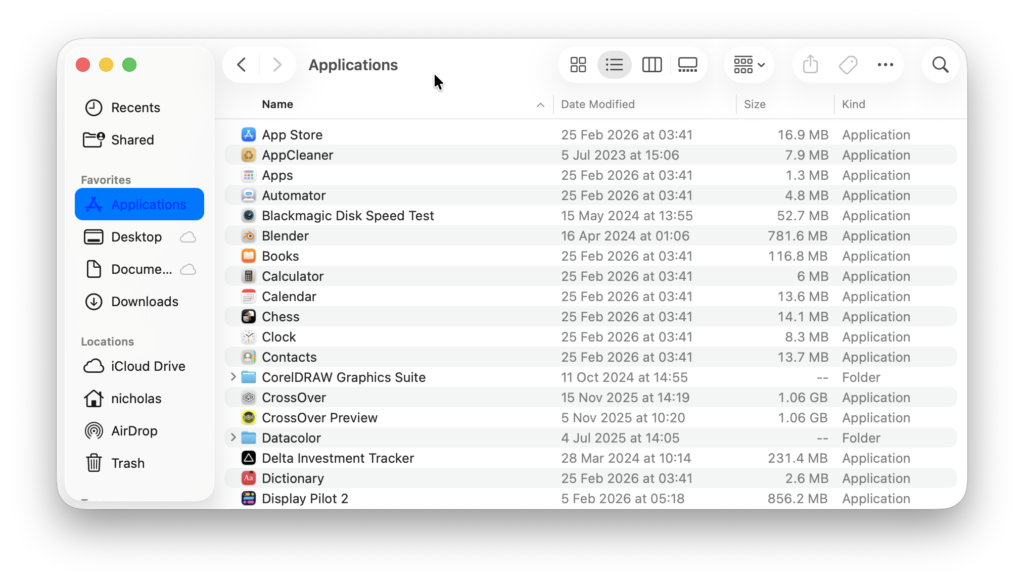Click the Blender size 781.6 MB
Viewport: 1024px width, 584px height.
point(798,236)
